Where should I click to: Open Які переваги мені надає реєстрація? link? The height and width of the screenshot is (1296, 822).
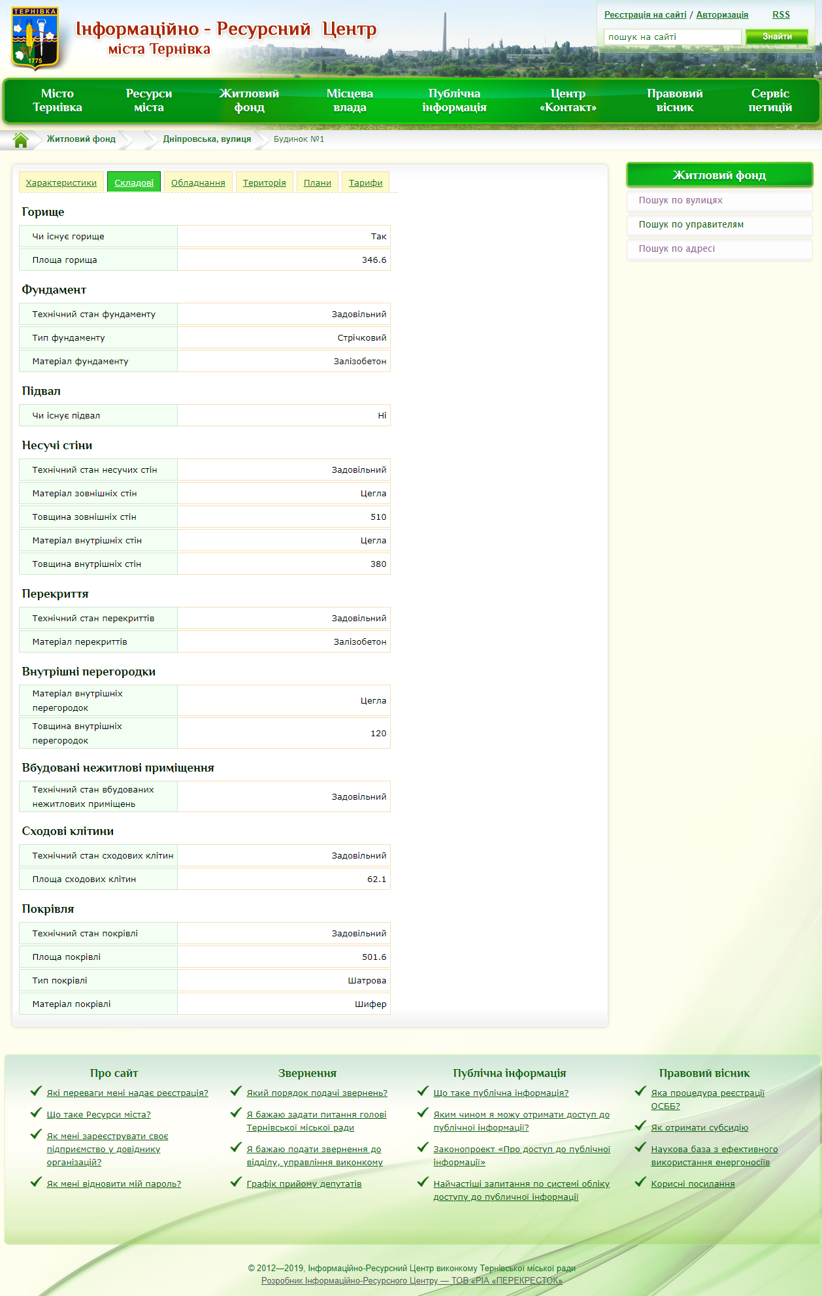click(127, 1093)
